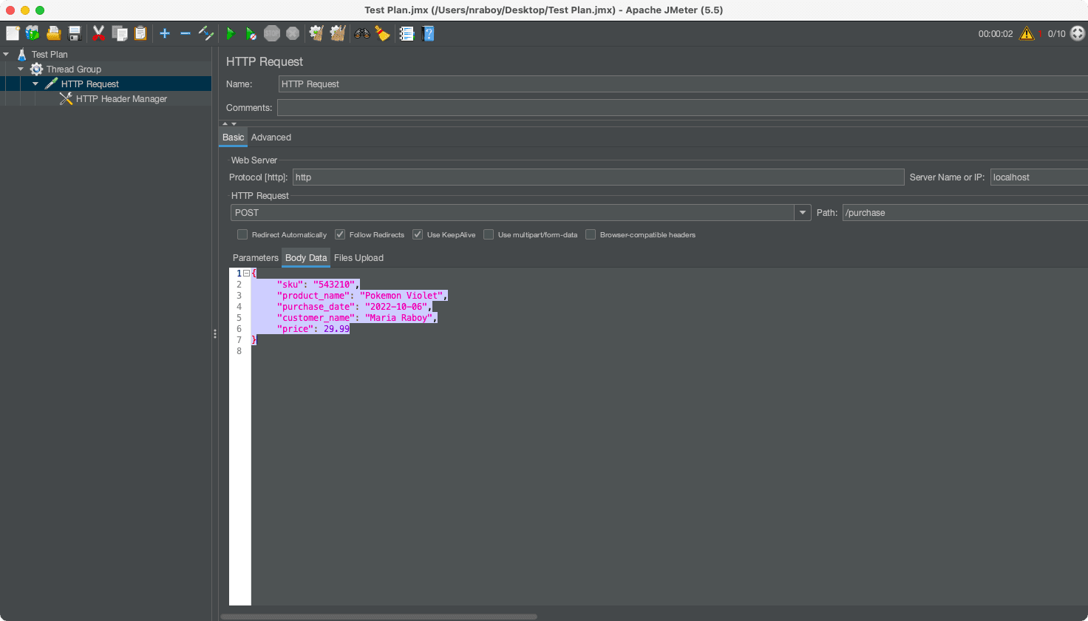The width and height of the screenshot is (1088, 621).
Task: Click the Save floppy disk icon
Action: click(75, 33)
